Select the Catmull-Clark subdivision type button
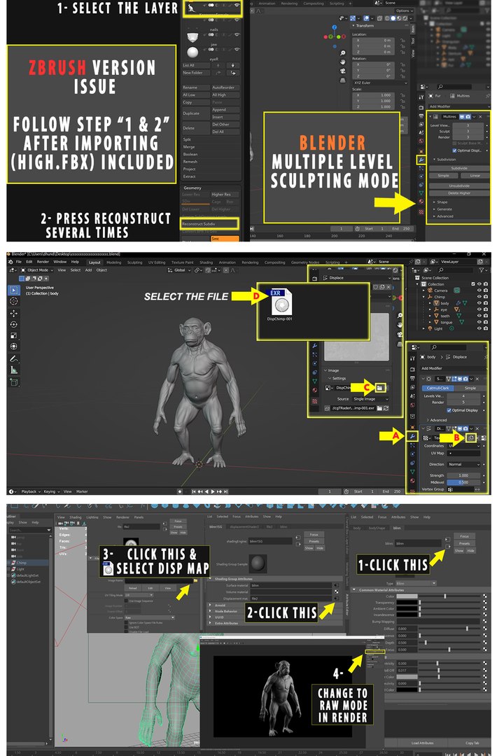This screenshot has width=497, height=756. (x=437, y=388)
